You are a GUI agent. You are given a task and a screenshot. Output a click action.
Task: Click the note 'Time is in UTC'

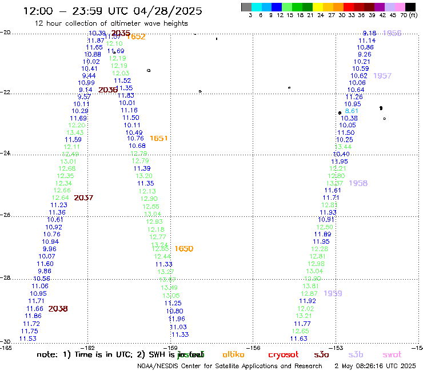tap(103, 354)
